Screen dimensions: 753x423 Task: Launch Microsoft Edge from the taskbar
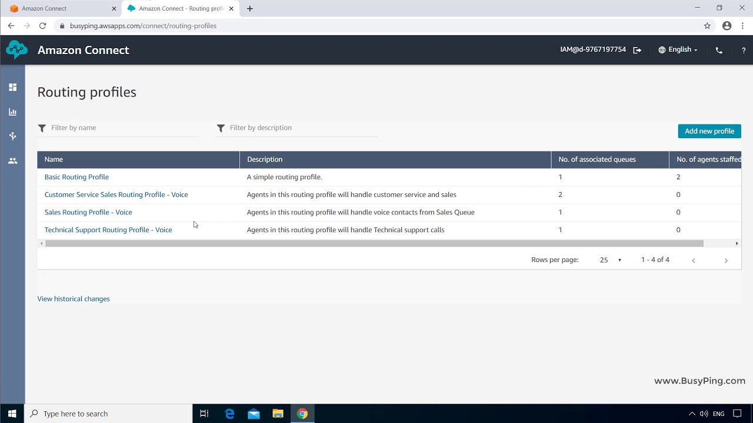[x=229, y=414]
